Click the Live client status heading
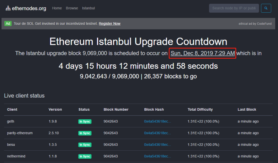Viewport: 278px width, 163px height. click(24, 96)
